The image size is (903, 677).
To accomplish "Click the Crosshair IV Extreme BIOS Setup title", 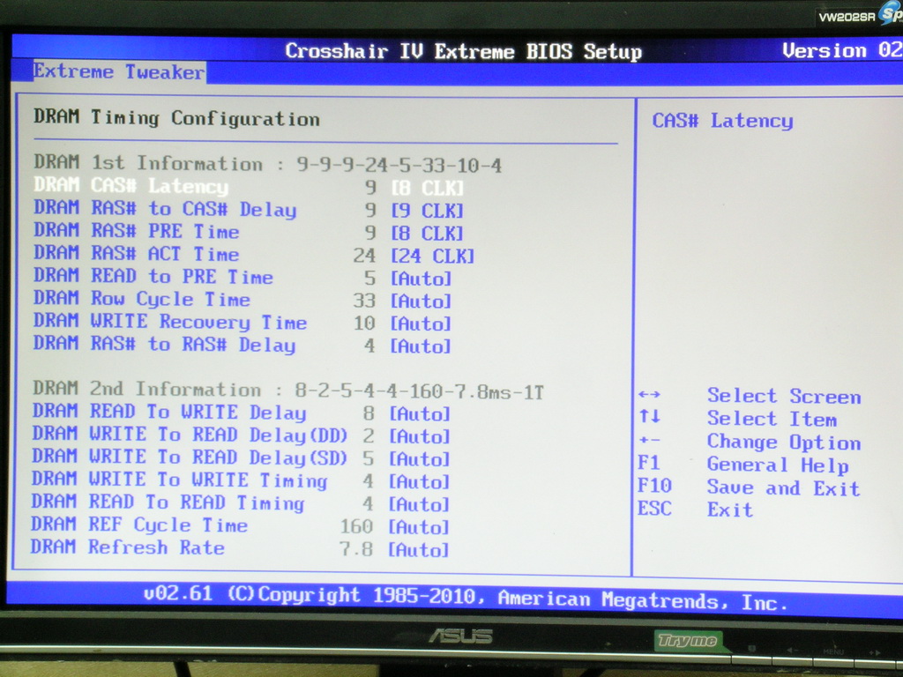I will click(464, 51).
